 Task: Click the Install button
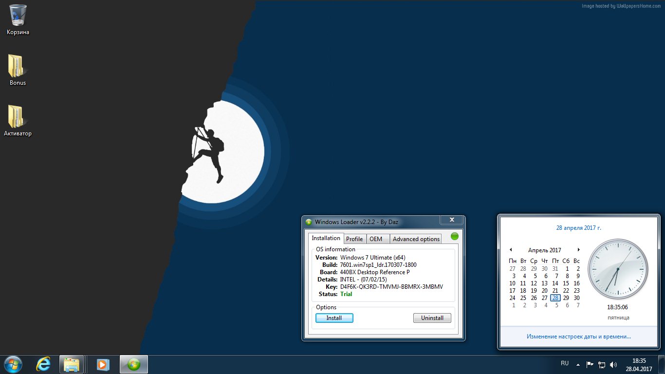pos(334,318)
